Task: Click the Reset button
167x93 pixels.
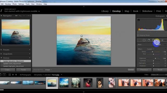Action: tap(160, 70)
